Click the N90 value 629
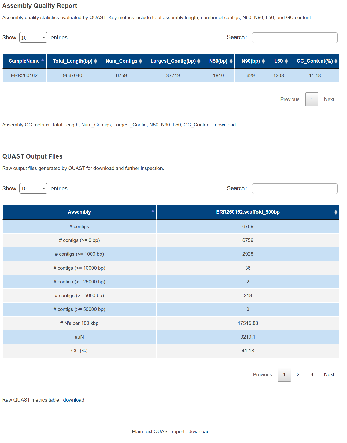347x443 pixels. coord(250,76)
